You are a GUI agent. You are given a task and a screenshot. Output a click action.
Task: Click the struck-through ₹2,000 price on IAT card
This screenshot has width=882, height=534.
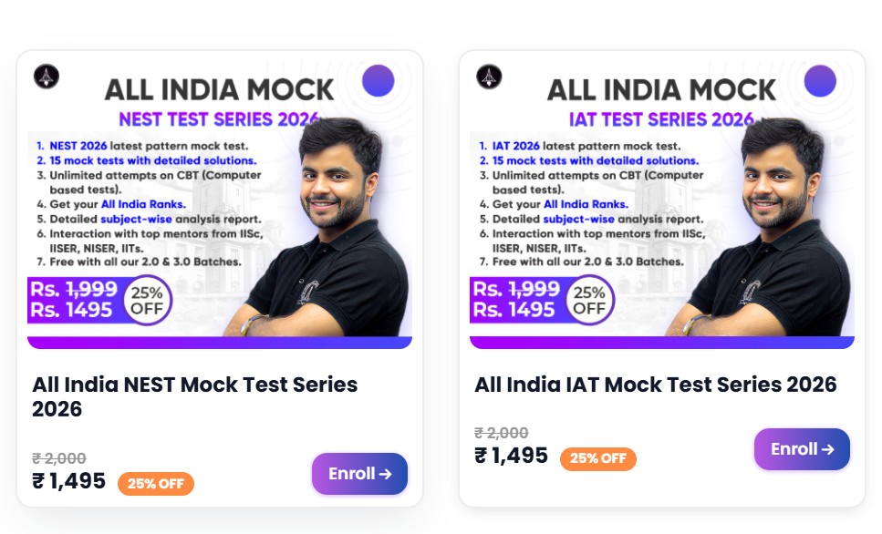[x=502, y=433]
